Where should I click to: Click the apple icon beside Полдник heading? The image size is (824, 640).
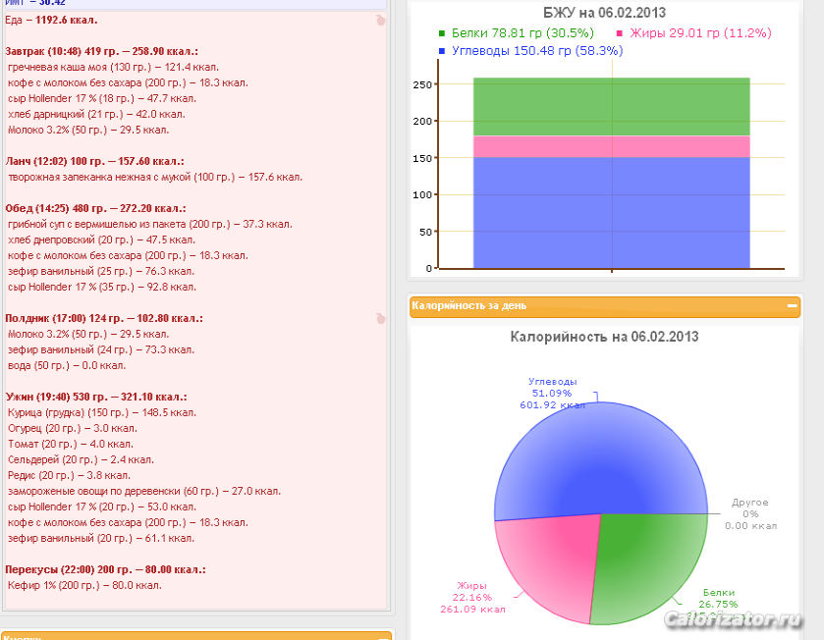(380, 318)
